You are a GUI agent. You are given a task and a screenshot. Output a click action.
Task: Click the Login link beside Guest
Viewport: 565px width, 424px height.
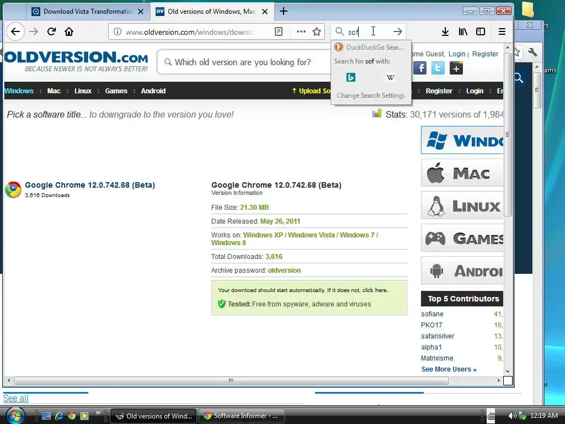457,54
